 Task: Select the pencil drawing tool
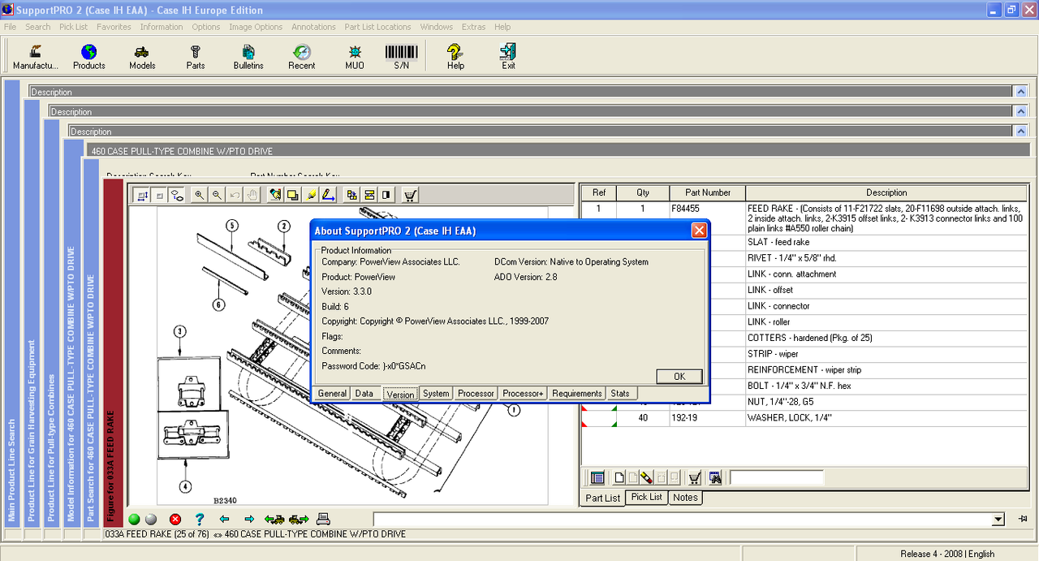point(328,195)
